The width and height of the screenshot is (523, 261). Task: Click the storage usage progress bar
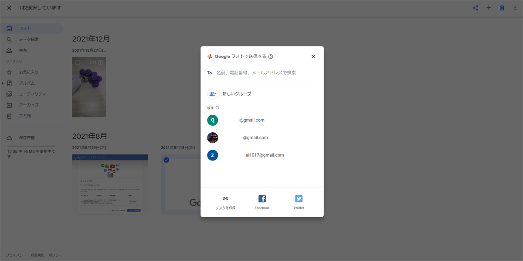point(31,146)
